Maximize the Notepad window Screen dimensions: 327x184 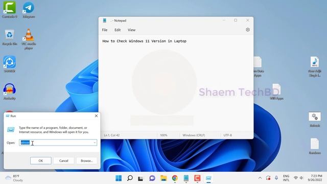coord(236,20)
